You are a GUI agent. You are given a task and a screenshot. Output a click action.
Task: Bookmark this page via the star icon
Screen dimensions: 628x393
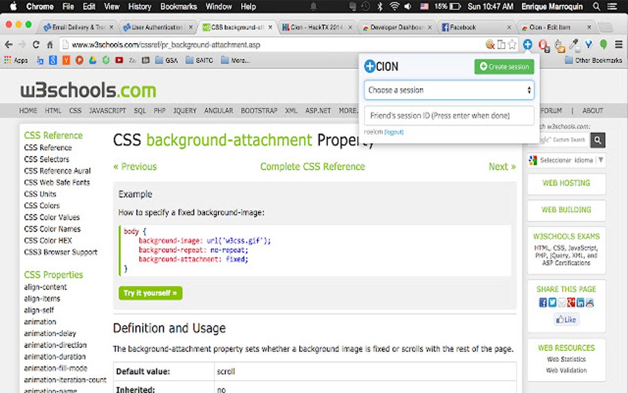point(513,44)
